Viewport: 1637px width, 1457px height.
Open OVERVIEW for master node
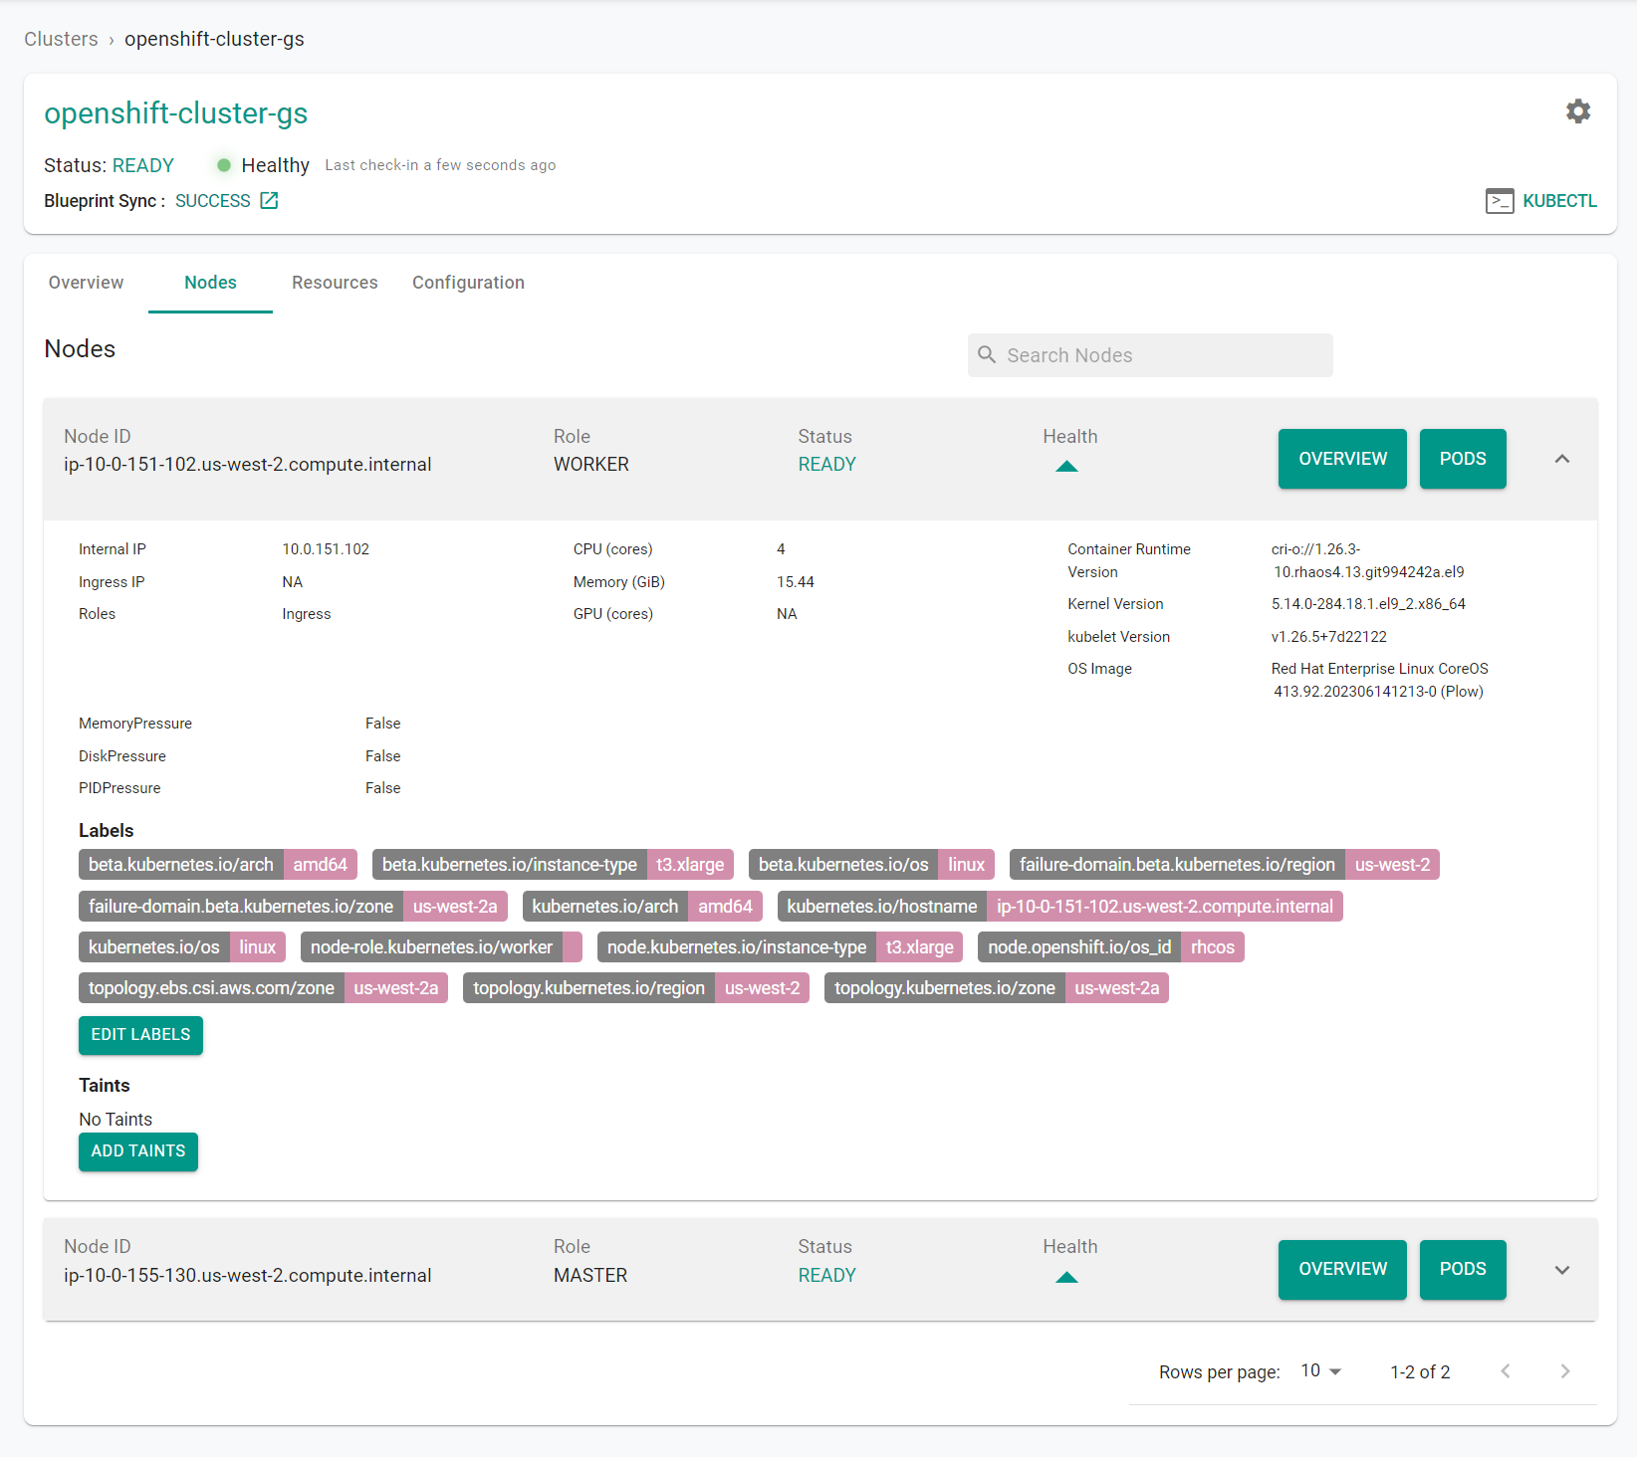tap(1342, 1269)
